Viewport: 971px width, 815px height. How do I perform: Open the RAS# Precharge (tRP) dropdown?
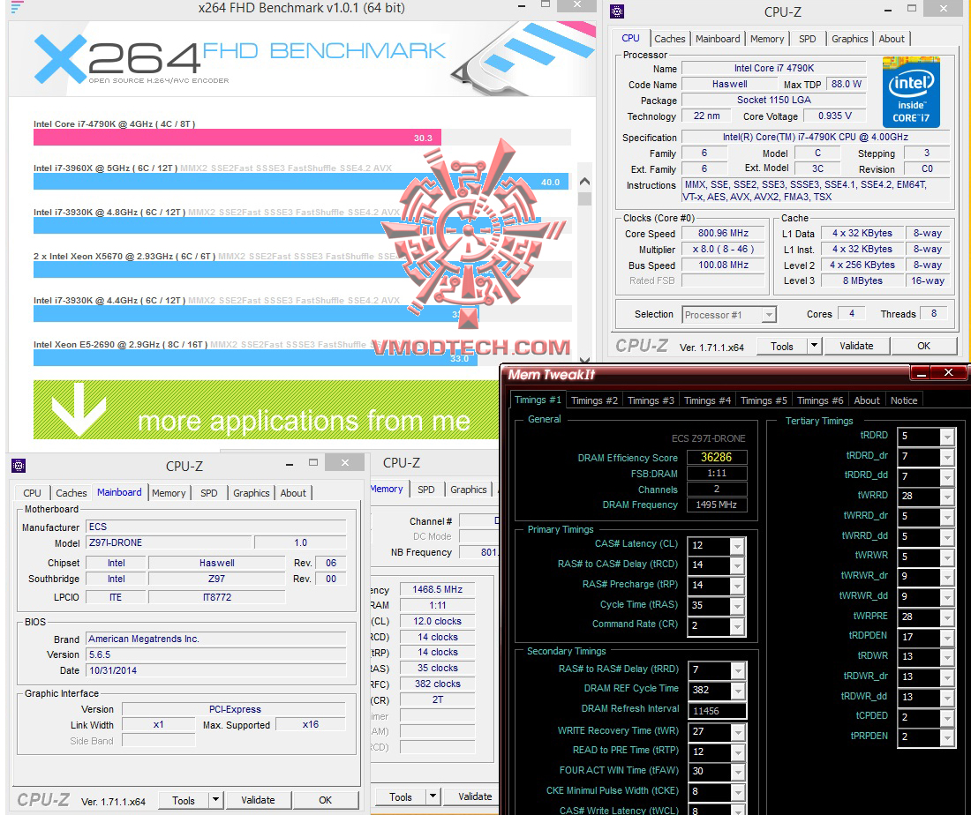737,586
